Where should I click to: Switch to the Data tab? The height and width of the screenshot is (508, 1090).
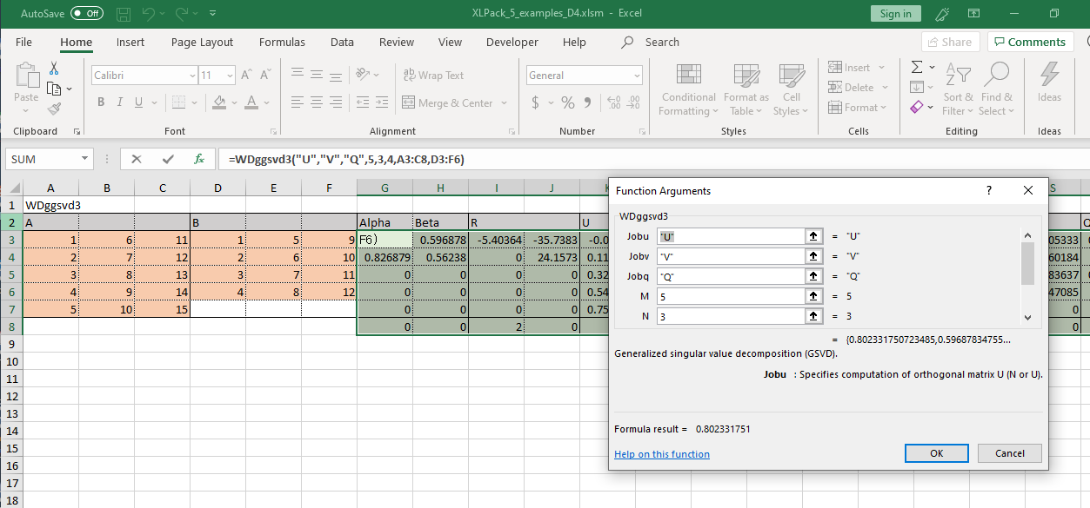(342, 42)
